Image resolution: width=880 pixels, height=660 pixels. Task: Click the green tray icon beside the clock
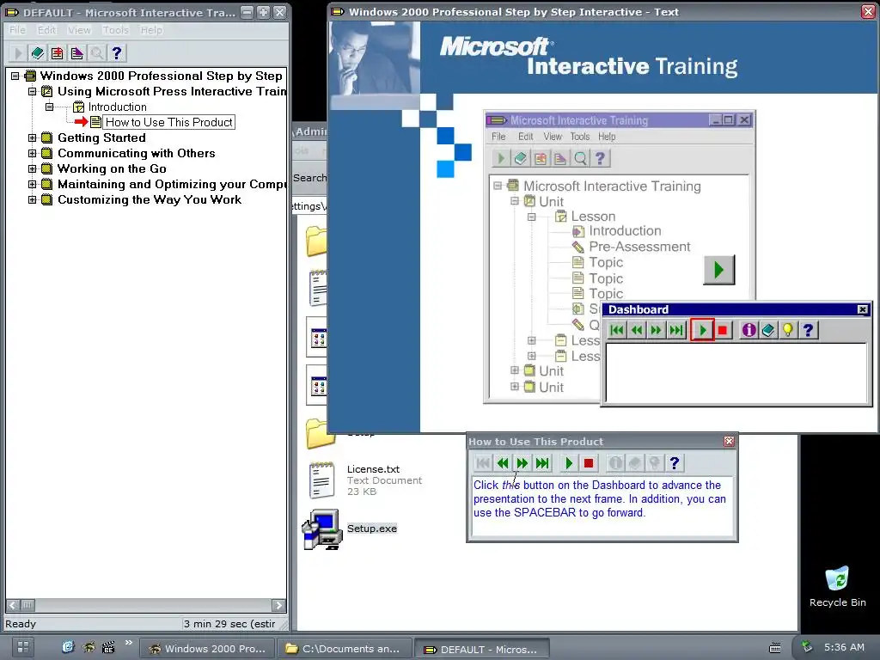[x=807, y=647]
